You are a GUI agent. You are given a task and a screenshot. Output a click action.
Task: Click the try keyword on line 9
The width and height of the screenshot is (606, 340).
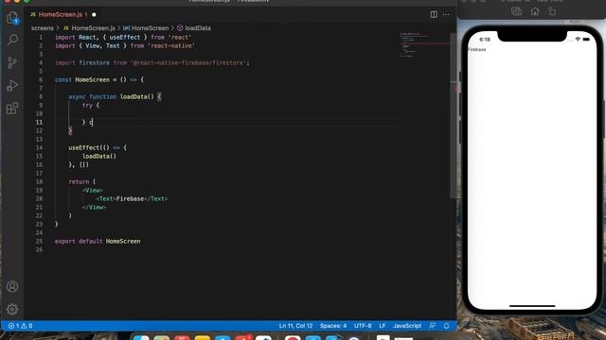[87, 105]
